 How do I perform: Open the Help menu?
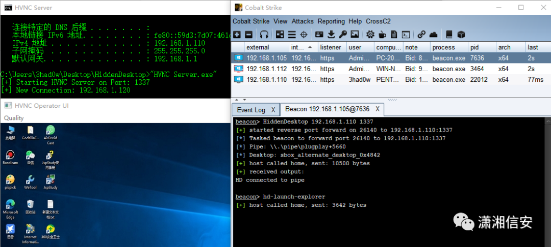click(355, 21)
